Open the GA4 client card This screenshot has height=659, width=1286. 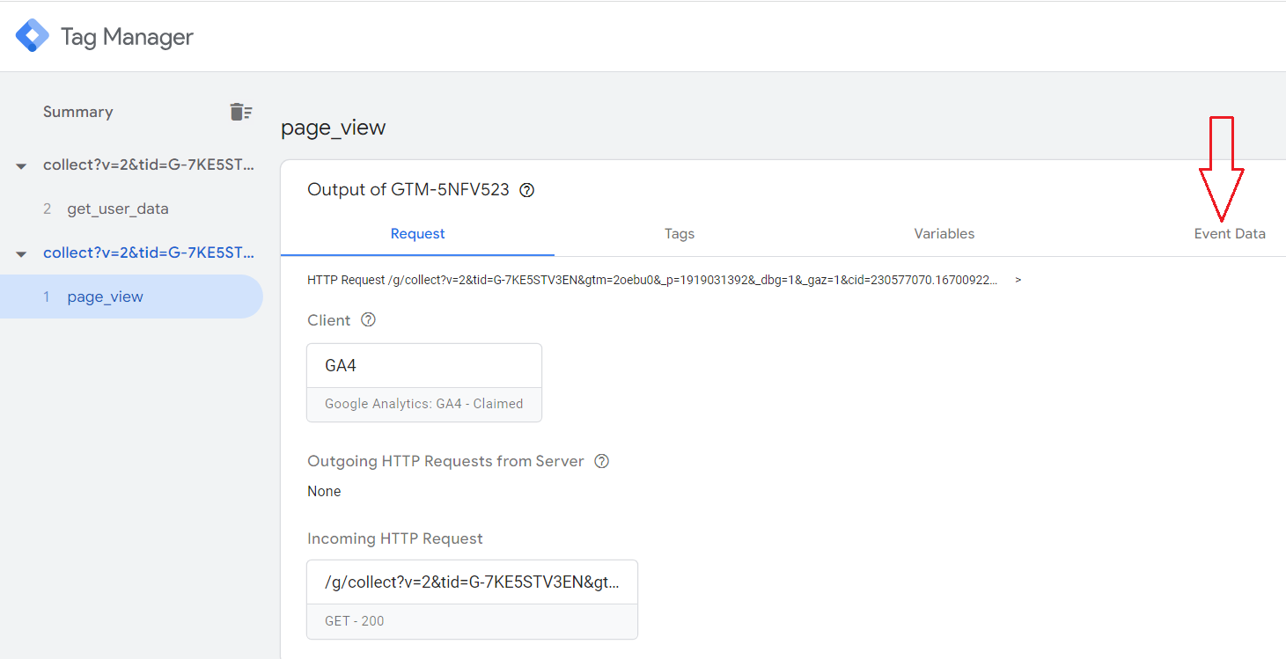click(423, 382)
